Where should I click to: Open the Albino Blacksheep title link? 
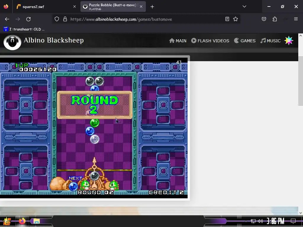[54, 40]
